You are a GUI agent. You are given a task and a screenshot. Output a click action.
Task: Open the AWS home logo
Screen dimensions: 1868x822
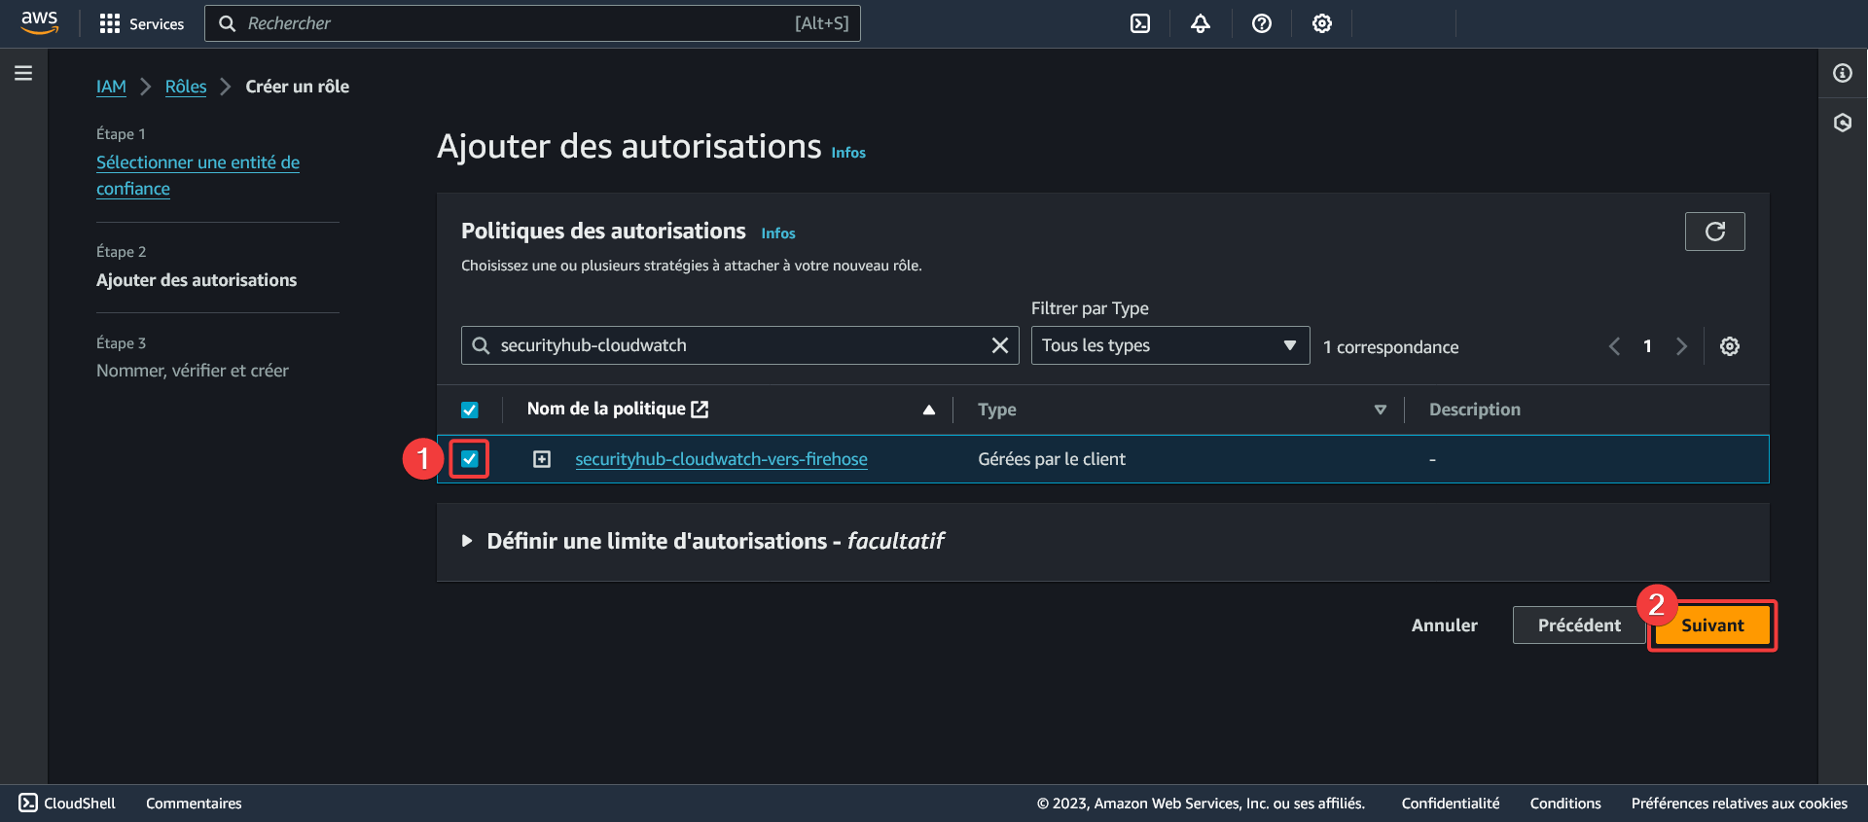[39, 23]
